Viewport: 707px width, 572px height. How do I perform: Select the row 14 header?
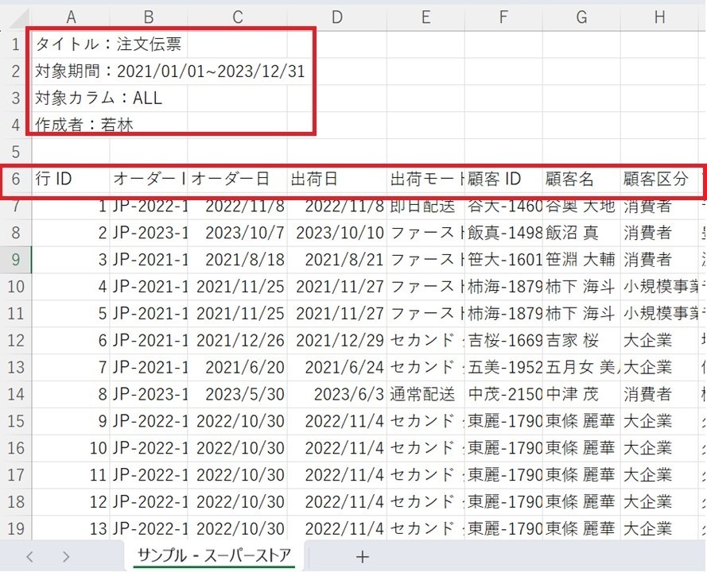point(15,394)
